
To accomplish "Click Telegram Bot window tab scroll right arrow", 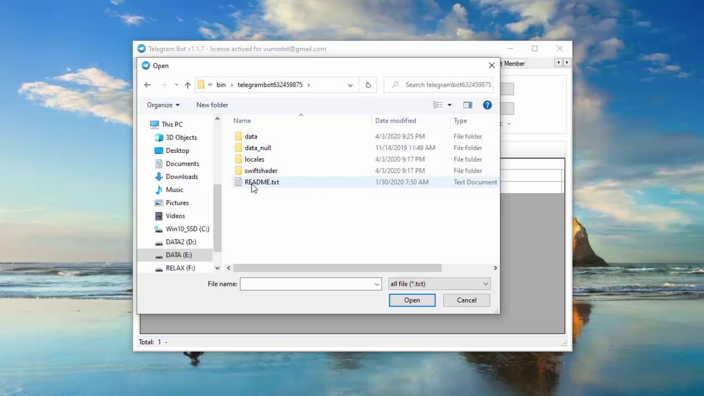I will click(567, 63).
